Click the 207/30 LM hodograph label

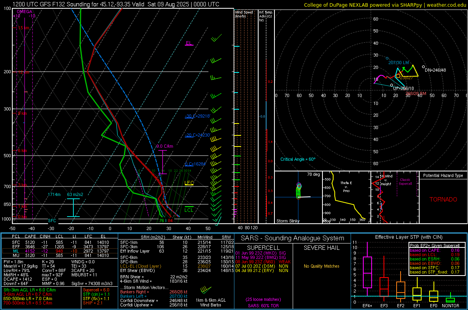[x=399, y=63]
